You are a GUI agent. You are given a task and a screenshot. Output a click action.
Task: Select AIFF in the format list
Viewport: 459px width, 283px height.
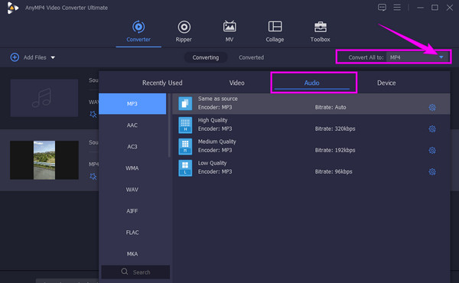pyautogui.click(x=132, y=210)
